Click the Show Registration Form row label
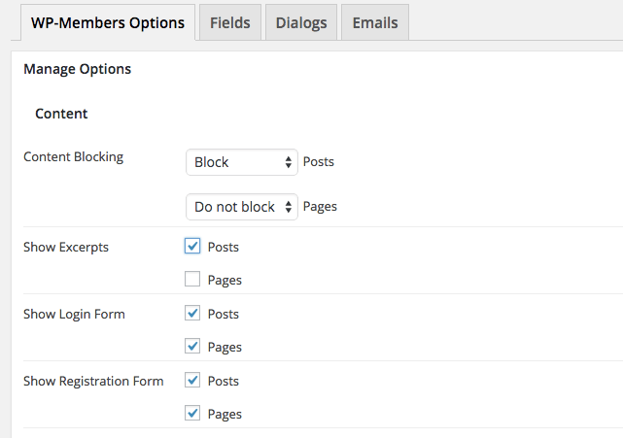The height and width of the screenshot is (438, 623). point(93,381)
